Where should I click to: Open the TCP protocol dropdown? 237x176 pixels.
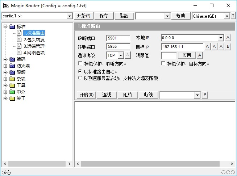click(x=121, y=55)
